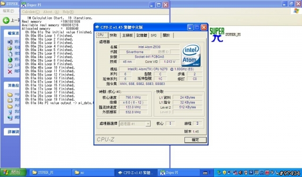Click the move folder icon in sidebar

click(x=10, y=48)
